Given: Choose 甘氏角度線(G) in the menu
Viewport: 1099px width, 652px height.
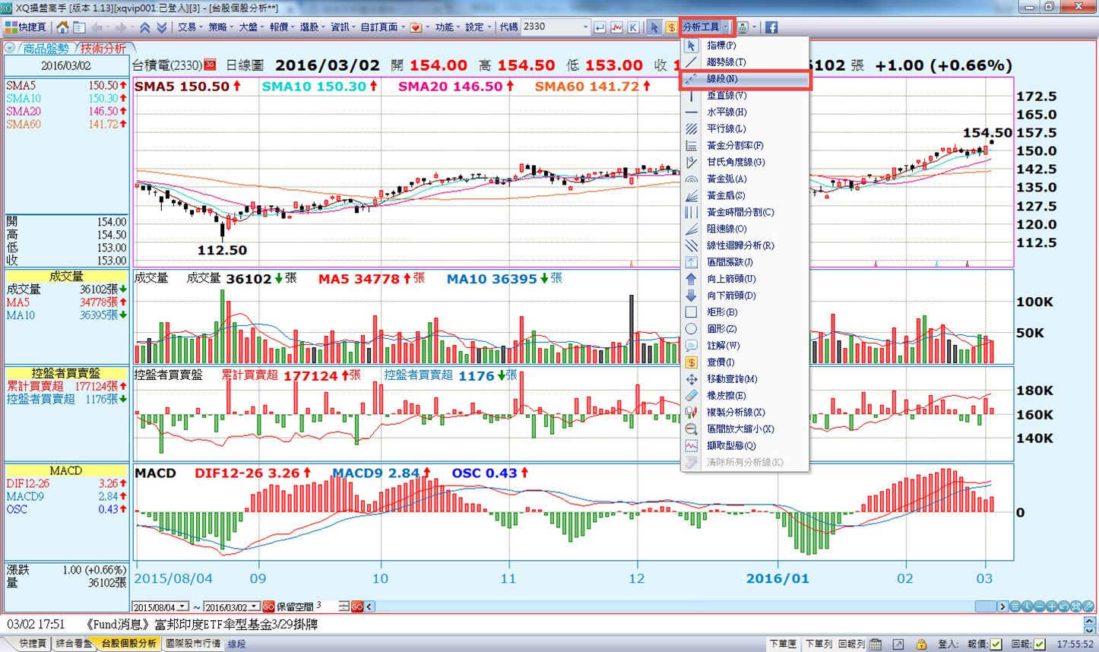Looking at the screenshot, I should coord(745,163).
